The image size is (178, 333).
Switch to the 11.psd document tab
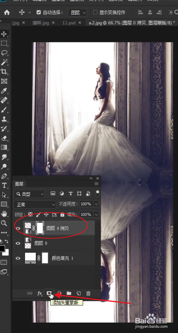coord(69,22)
